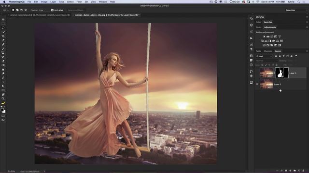The width and height of the screenshot is (309, 173).
Task: Click the Select and Mask button
Action: (x=76, y=10)
